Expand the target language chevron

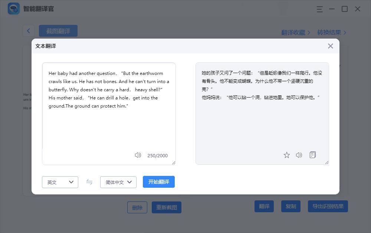(x=130, y=182)
